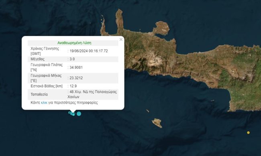Click the small Gavdopoula islet northwest of Gavdos

coord(147,111)
